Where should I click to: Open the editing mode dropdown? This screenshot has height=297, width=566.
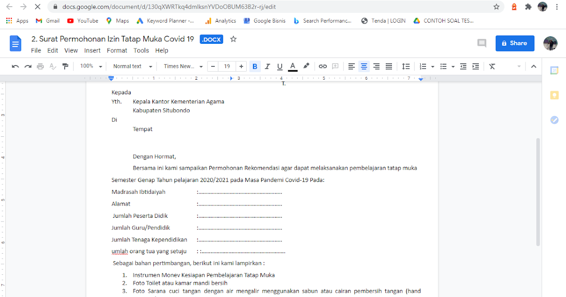[x=519, y=66]
